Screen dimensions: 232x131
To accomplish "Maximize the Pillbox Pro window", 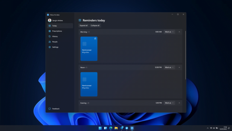I will (178, 15).
